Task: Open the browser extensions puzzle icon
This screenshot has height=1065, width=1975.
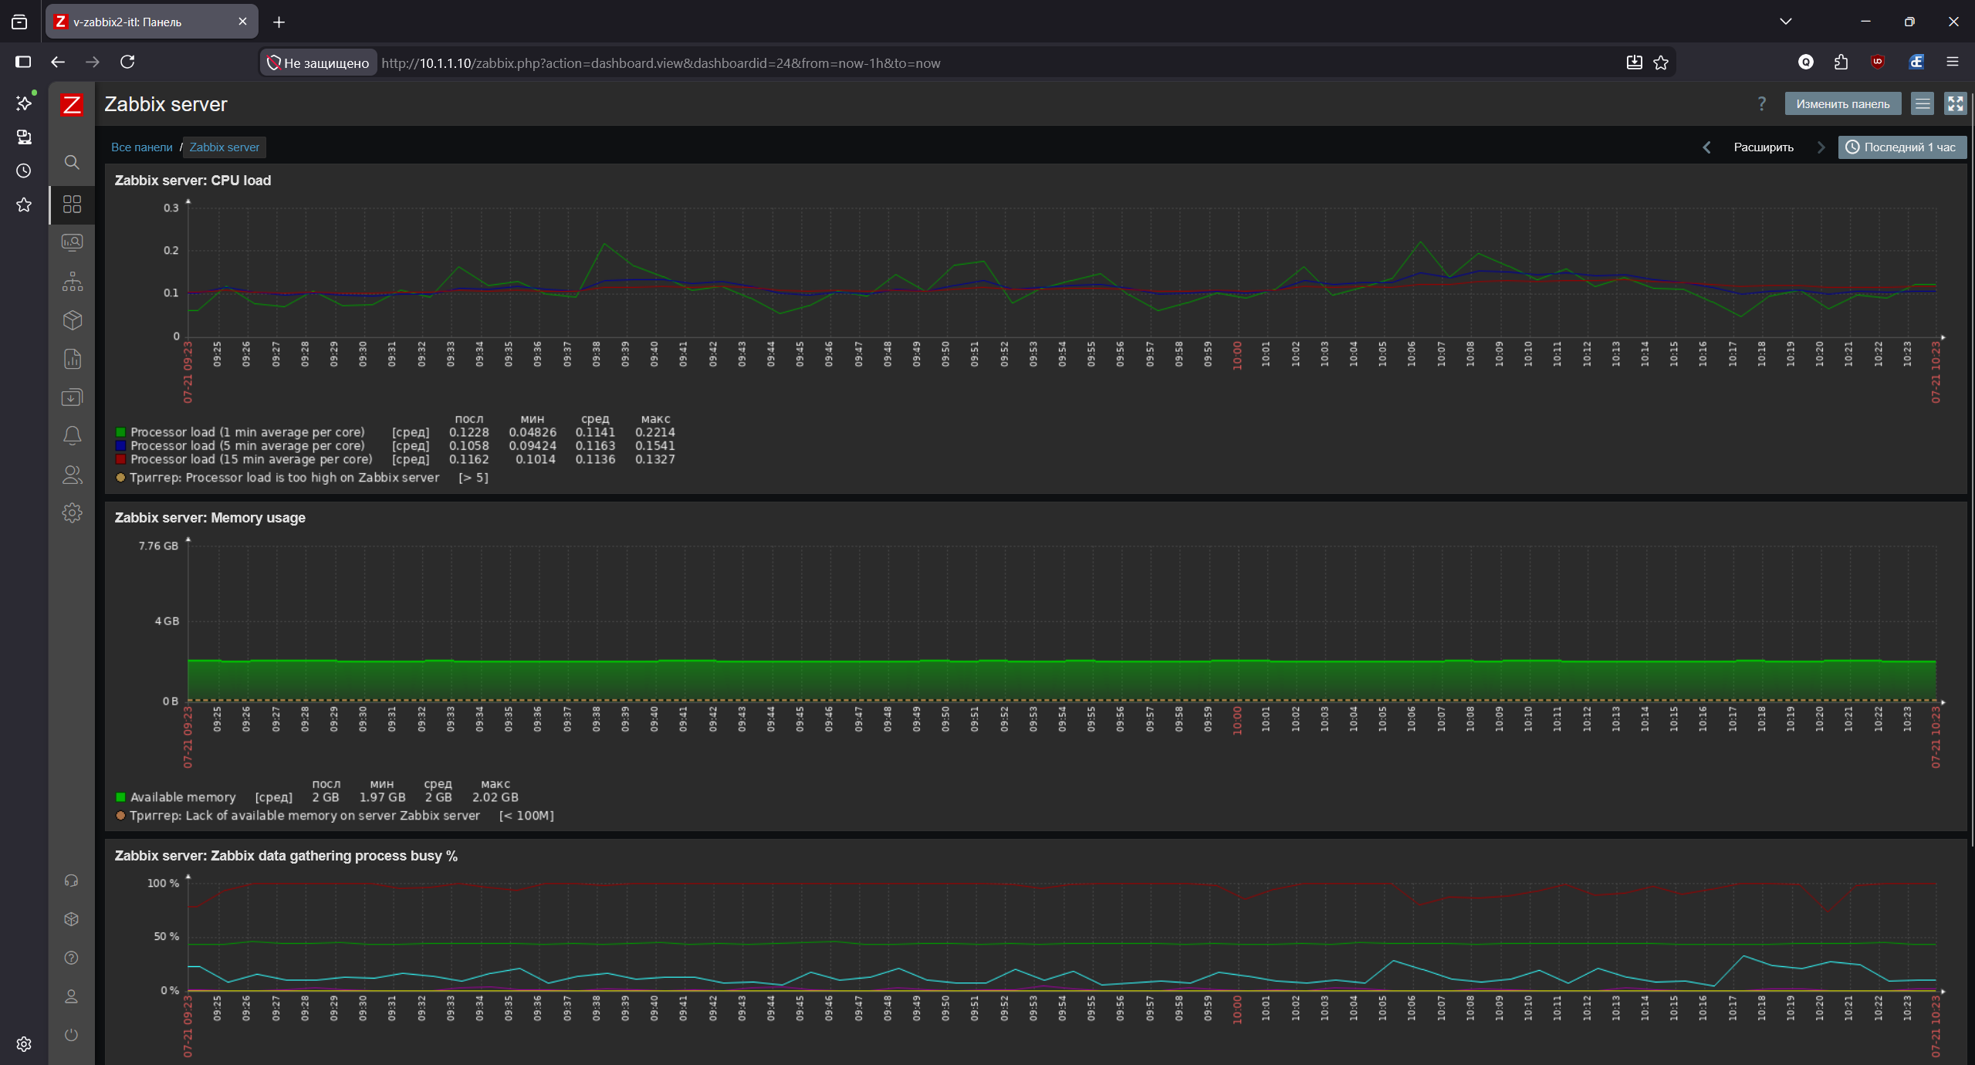Action: click(x=1841, y=63)
